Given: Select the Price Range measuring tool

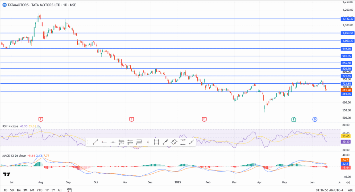Looking at the screenshot, I should tap(183, 142).
